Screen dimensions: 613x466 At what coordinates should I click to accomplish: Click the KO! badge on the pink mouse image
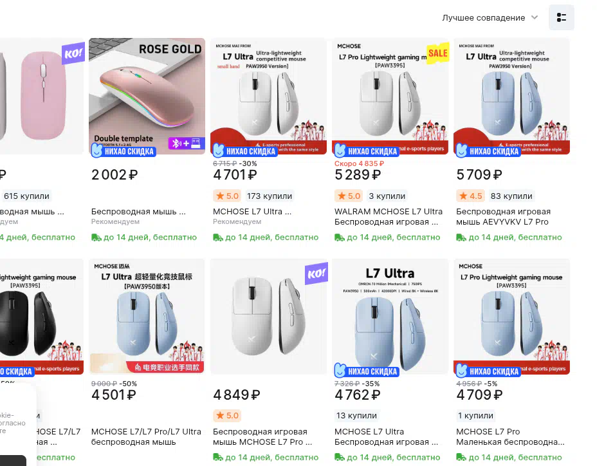pos(73,53)
